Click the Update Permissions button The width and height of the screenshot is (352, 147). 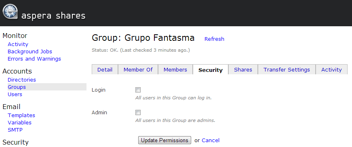164,140
